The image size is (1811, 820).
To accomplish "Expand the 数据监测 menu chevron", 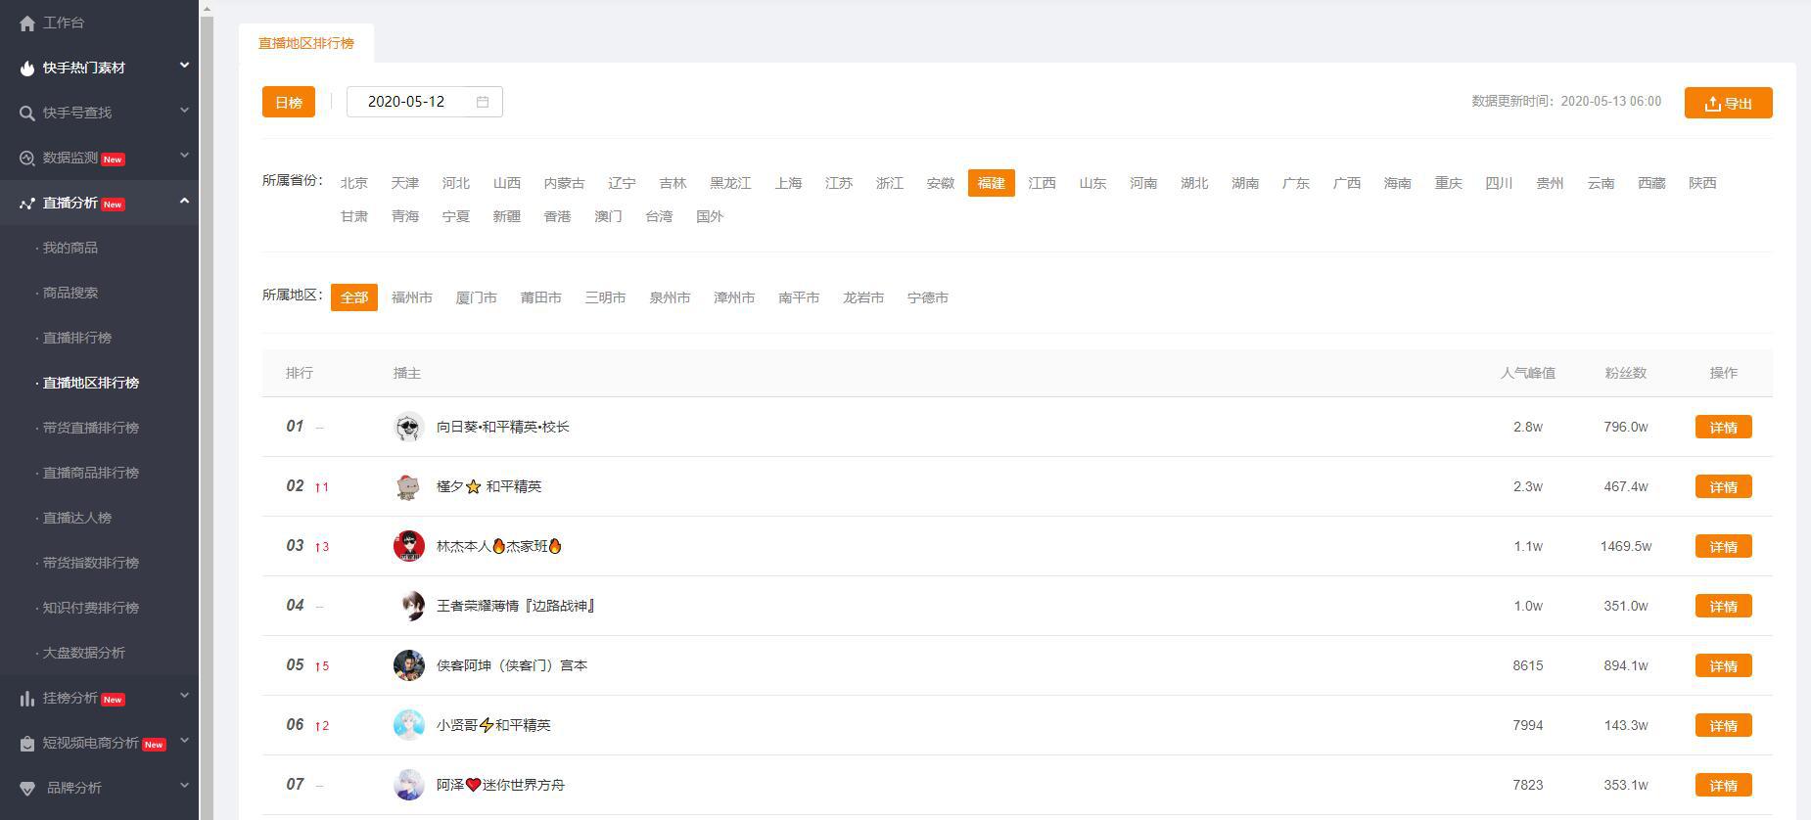I will click(184, 156).
